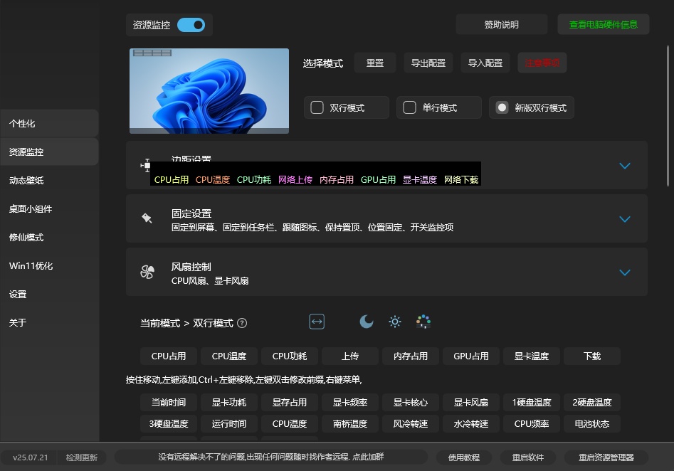Add 显卡风扇 monitor item

pyautogui.click(x=471, y=402)
